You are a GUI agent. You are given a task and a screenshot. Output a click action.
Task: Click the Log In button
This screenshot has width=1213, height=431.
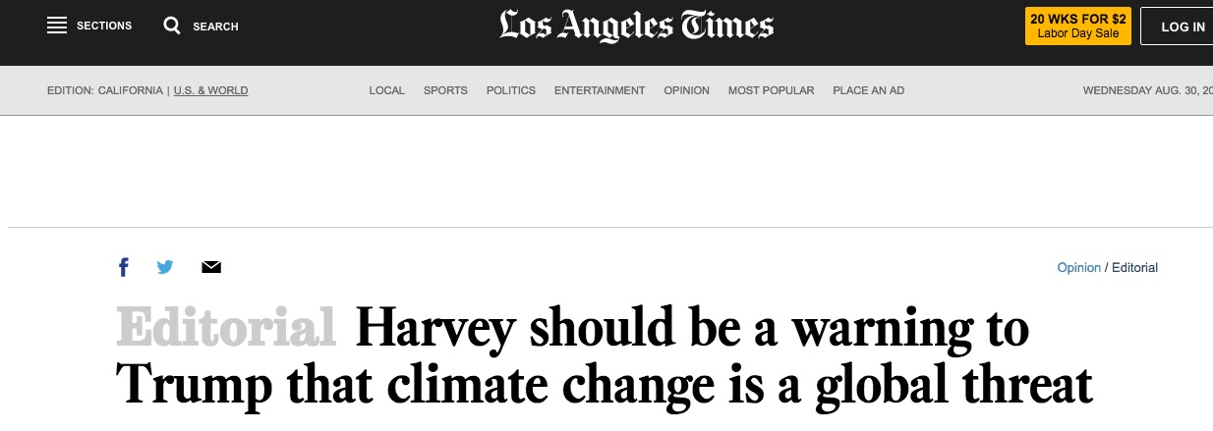(1183, 27)
